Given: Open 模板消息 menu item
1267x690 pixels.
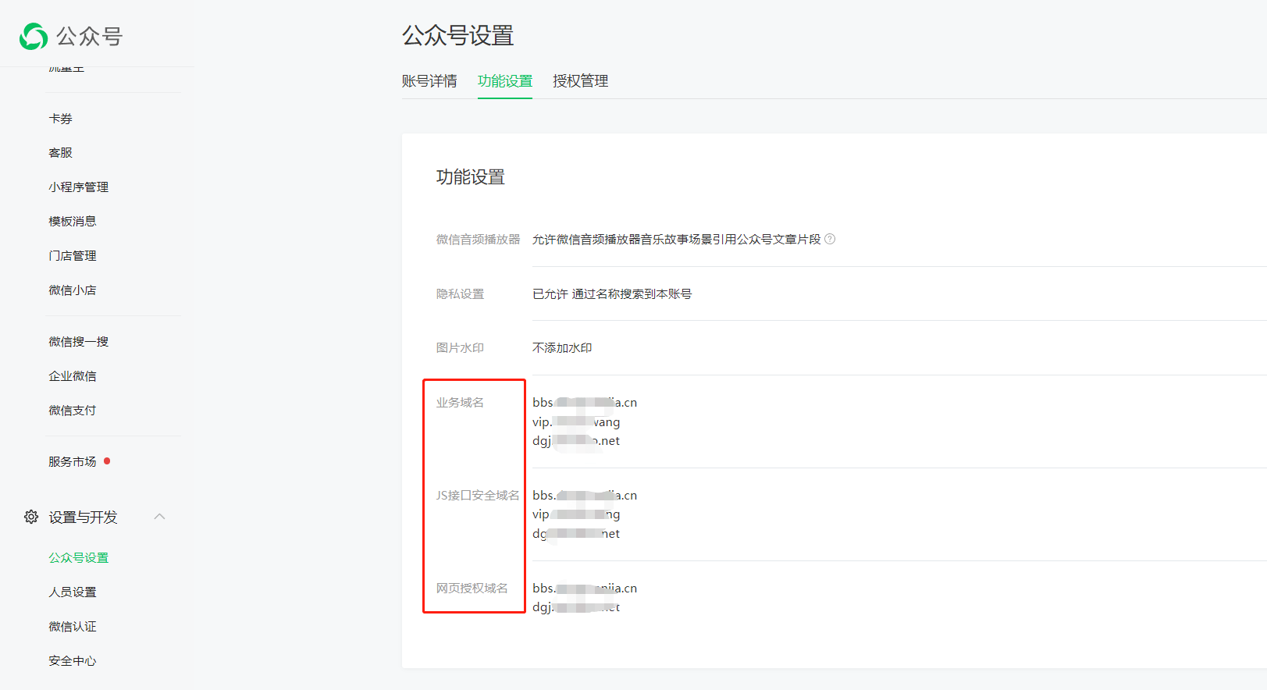Looking at the screenshot, I should click(x=73, y=222).
